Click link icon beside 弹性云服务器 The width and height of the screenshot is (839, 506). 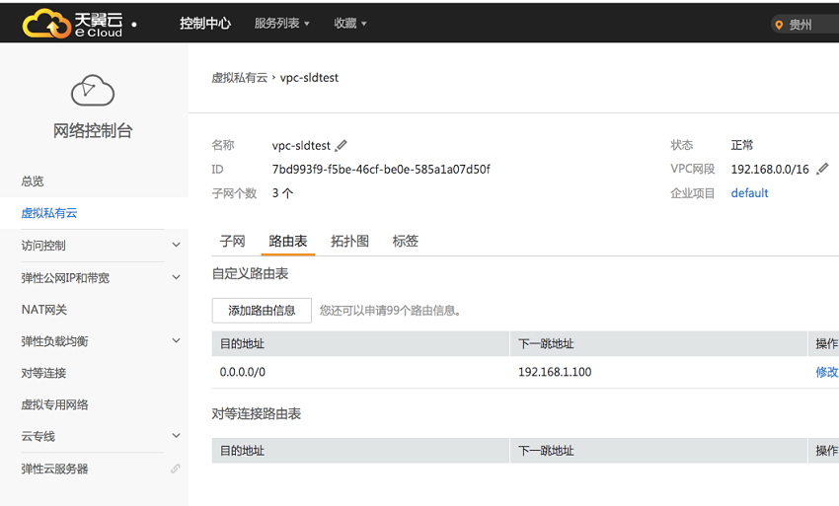[x=175, y=469]
